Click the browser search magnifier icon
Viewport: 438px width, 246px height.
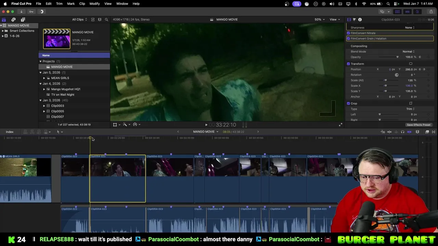(x=106, y=19)
